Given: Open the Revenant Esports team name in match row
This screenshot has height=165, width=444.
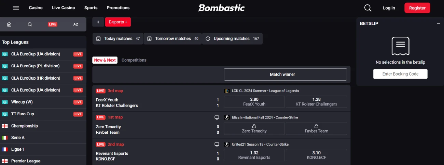Looking at the screenshot, I should click(x=112, y=153).
